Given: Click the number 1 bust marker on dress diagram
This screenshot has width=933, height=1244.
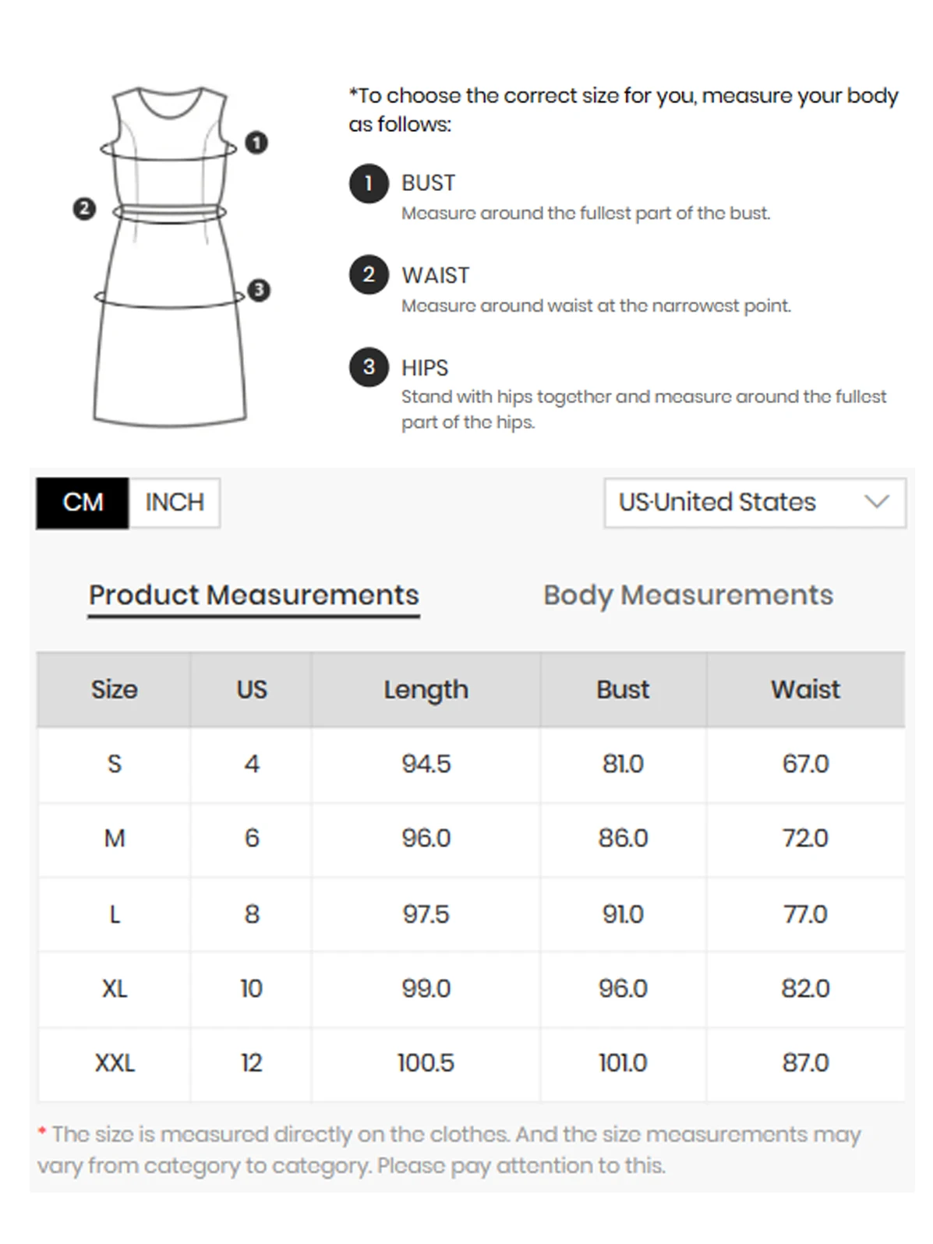Looking at the screenshot, I should click(256, 143).
